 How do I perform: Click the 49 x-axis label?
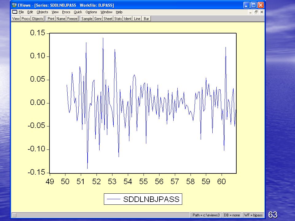50,181
